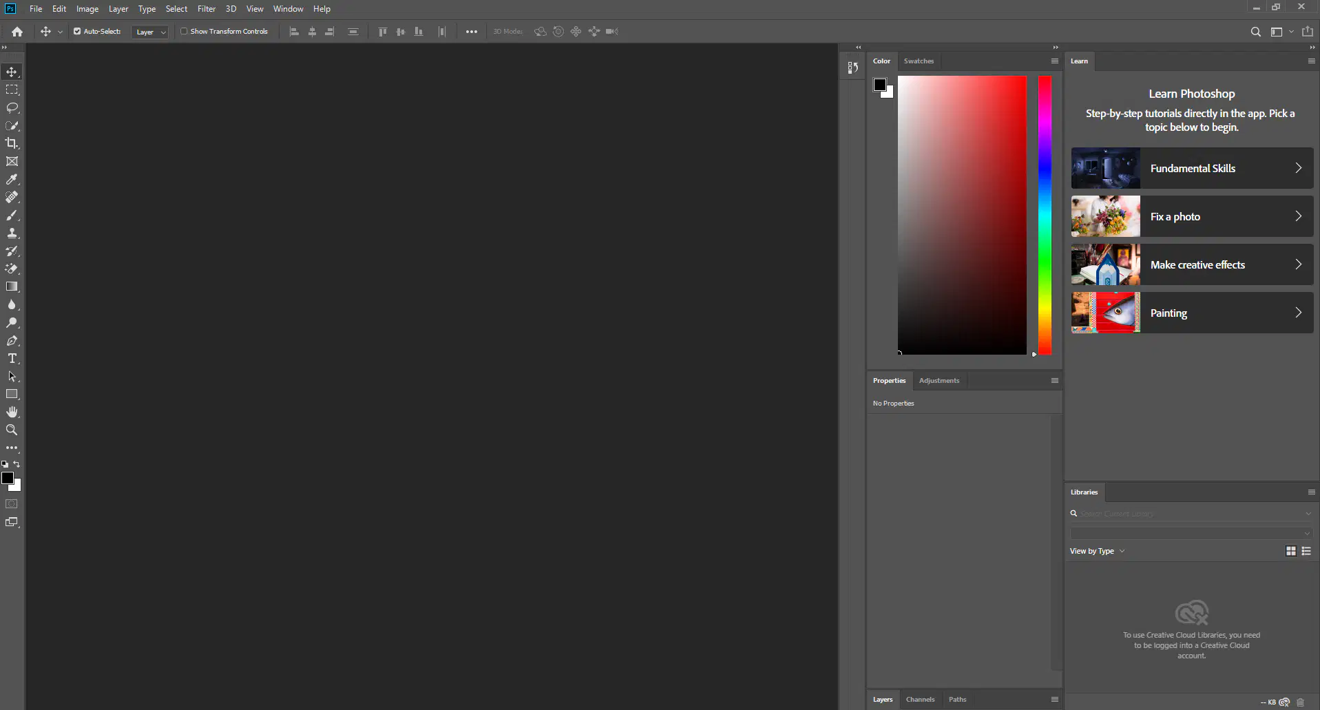
Task: Change screen mode button in toolbar
Action: click(12, 522)
